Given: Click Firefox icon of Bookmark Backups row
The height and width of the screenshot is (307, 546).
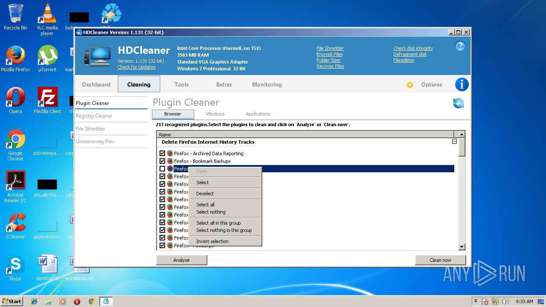Looking at the screenshot, I should (x=170, y=161).
